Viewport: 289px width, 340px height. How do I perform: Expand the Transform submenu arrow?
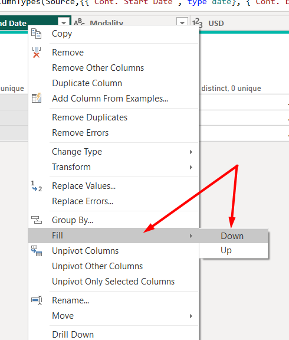tap(191, 167)
